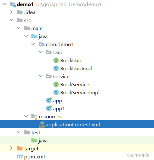The width and height of the screenshot is (154, 160).
Task: Select the app class label
Action: 58,101
